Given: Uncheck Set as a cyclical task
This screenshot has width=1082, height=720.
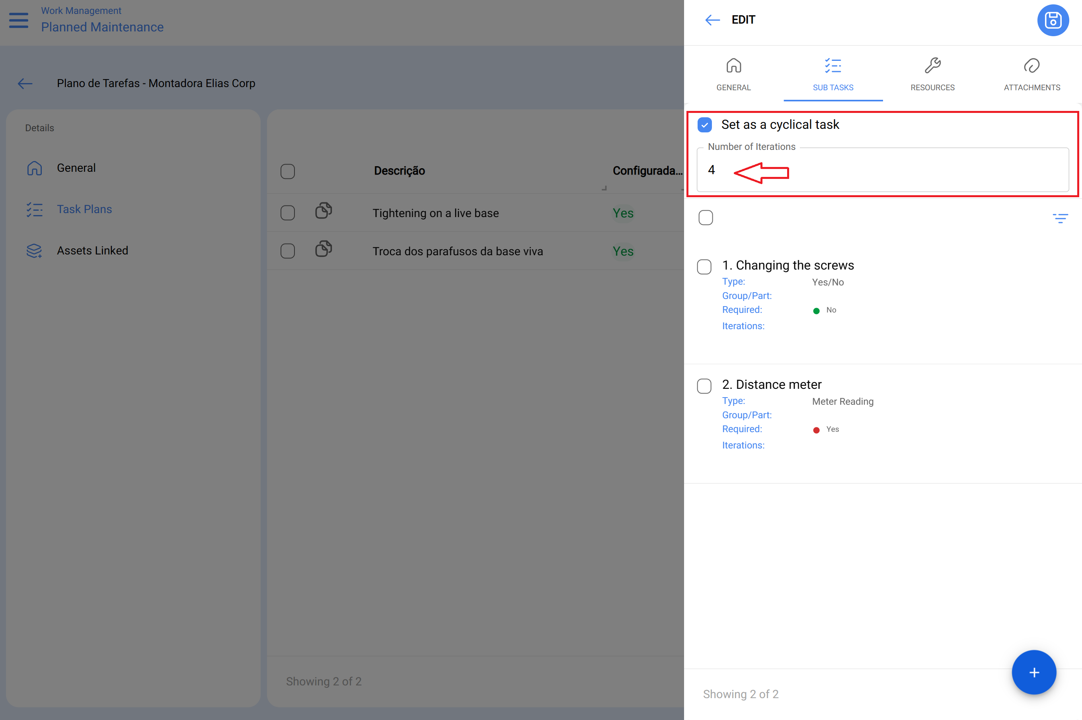Looking at the screenshot, I should pyautogui.click(x=704, y=125).
